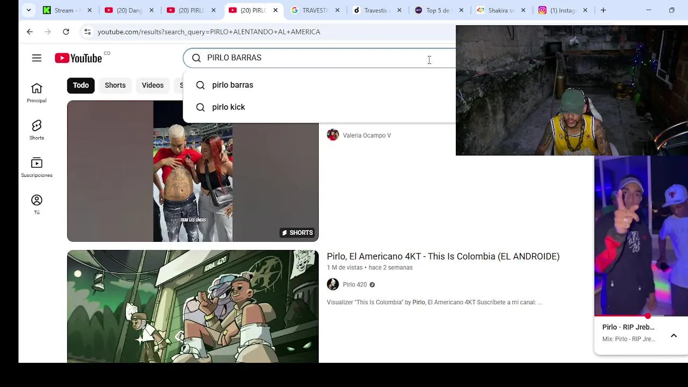Click the Pirlo 420 channel avatar
The width and height of the screenshot is (688, 387).
pyautogui.click(x=333, y=284)
